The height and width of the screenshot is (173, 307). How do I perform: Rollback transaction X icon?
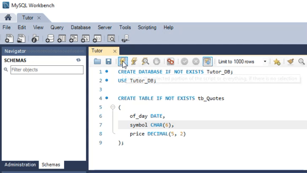tap(196, 61)
